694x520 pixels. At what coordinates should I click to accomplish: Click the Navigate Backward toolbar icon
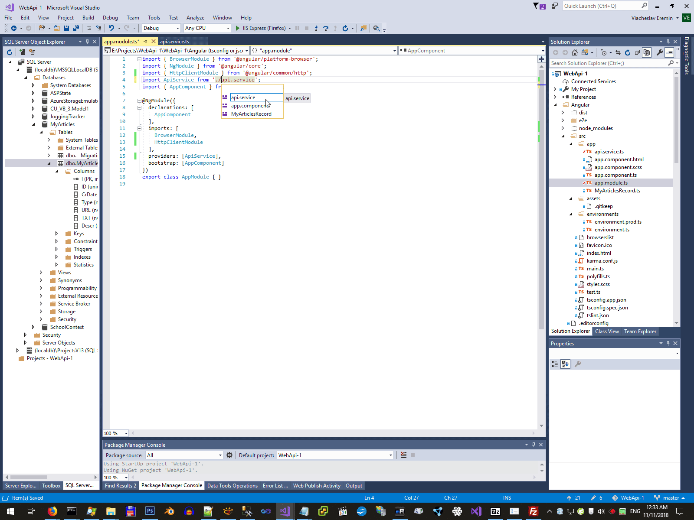[14, 28]
